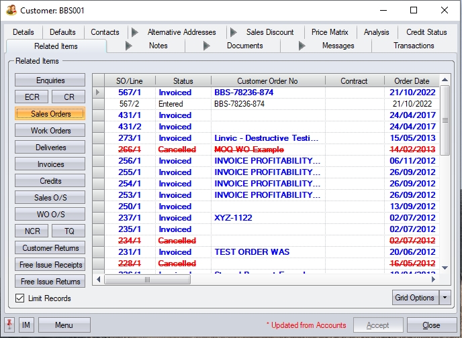Click the red pin icon at bottom left
The width and height of the screenshot is (462, 338).
10,325
